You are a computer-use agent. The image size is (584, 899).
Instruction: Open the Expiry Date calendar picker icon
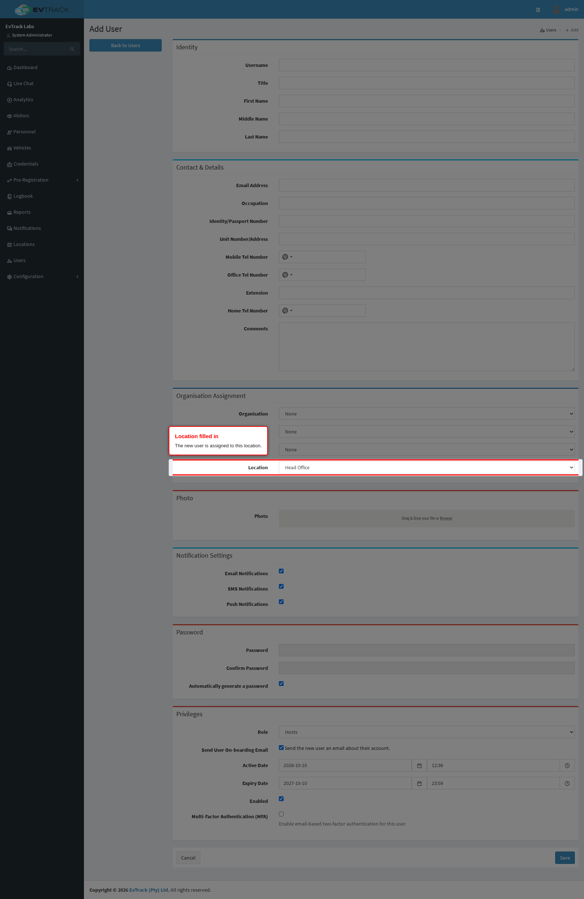point(419,783)
